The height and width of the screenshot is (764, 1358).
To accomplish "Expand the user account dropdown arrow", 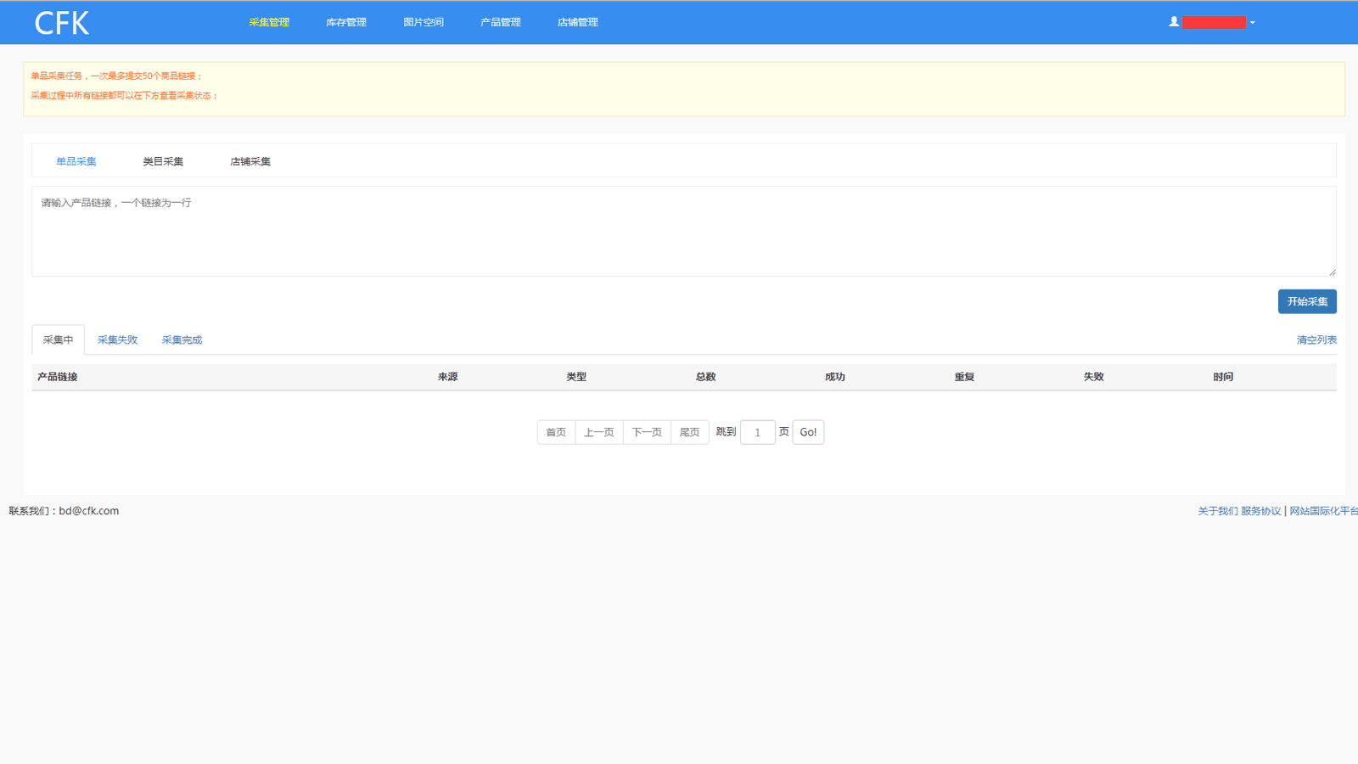I will 1253,23.
